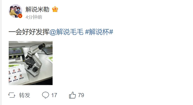193x105 pixels.
Task: Click the 转发 repost label
Action: [x=25, y=95]
